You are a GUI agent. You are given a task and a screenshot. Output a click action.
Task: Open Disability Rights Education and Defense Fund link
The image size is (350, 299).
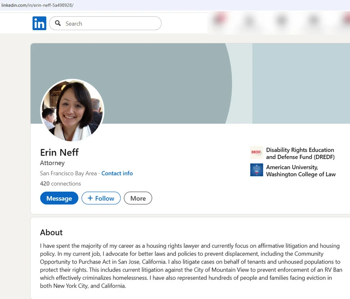[x=300, y=153]
